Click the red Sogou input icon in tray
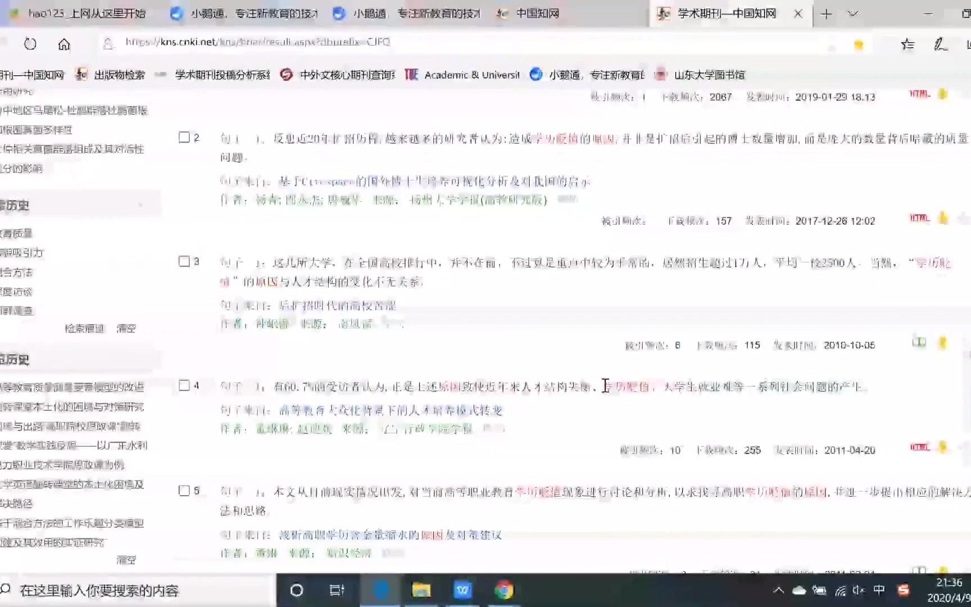The image size is (971, 607). pos(904,590)
